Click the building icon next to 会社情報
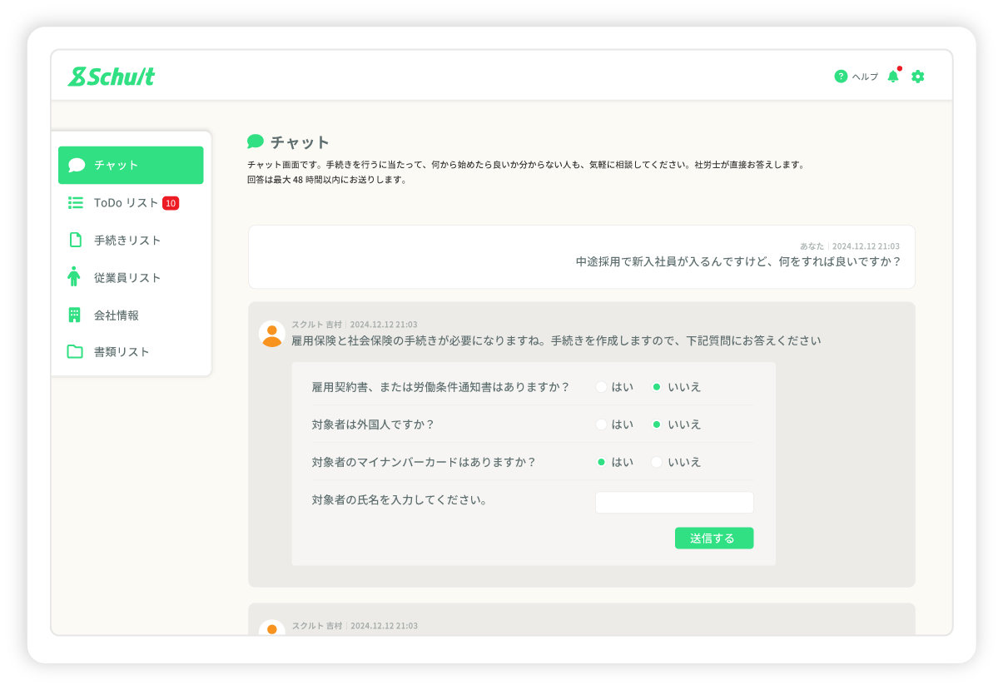 [75, 315]
